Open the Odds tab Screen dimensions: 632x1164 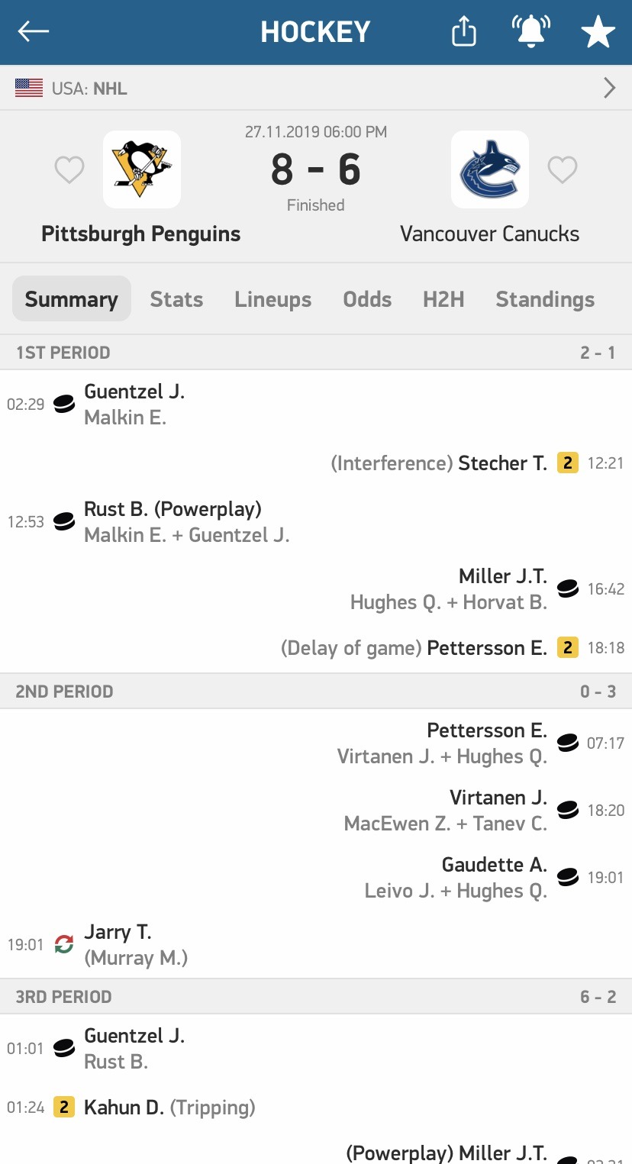pyautogui.click(x=367, y=299)
